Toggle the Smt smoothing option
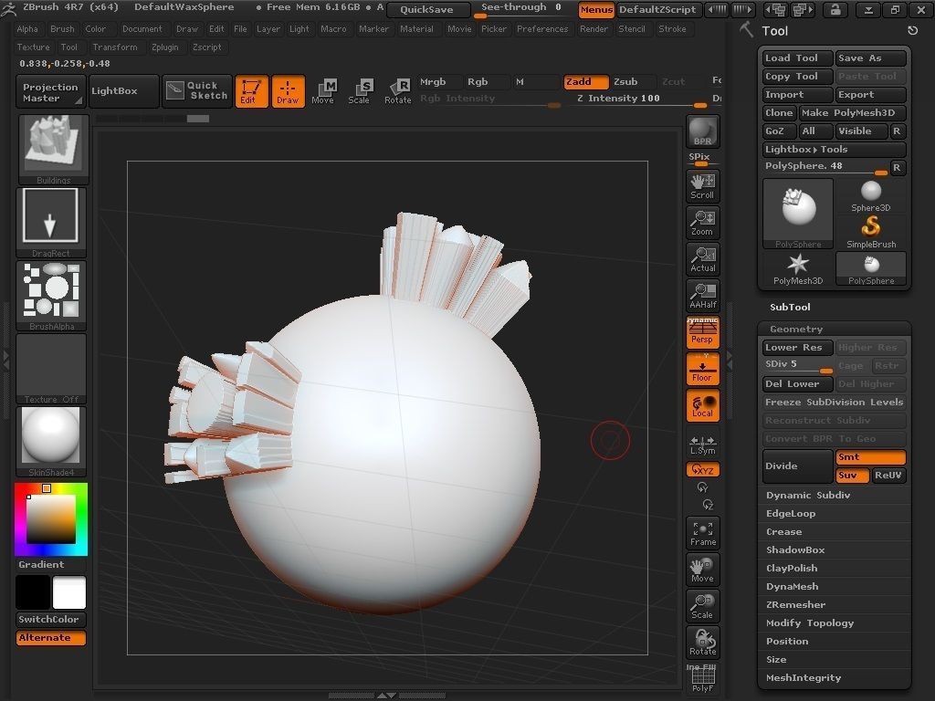935x701 pixels. [870, 457]
